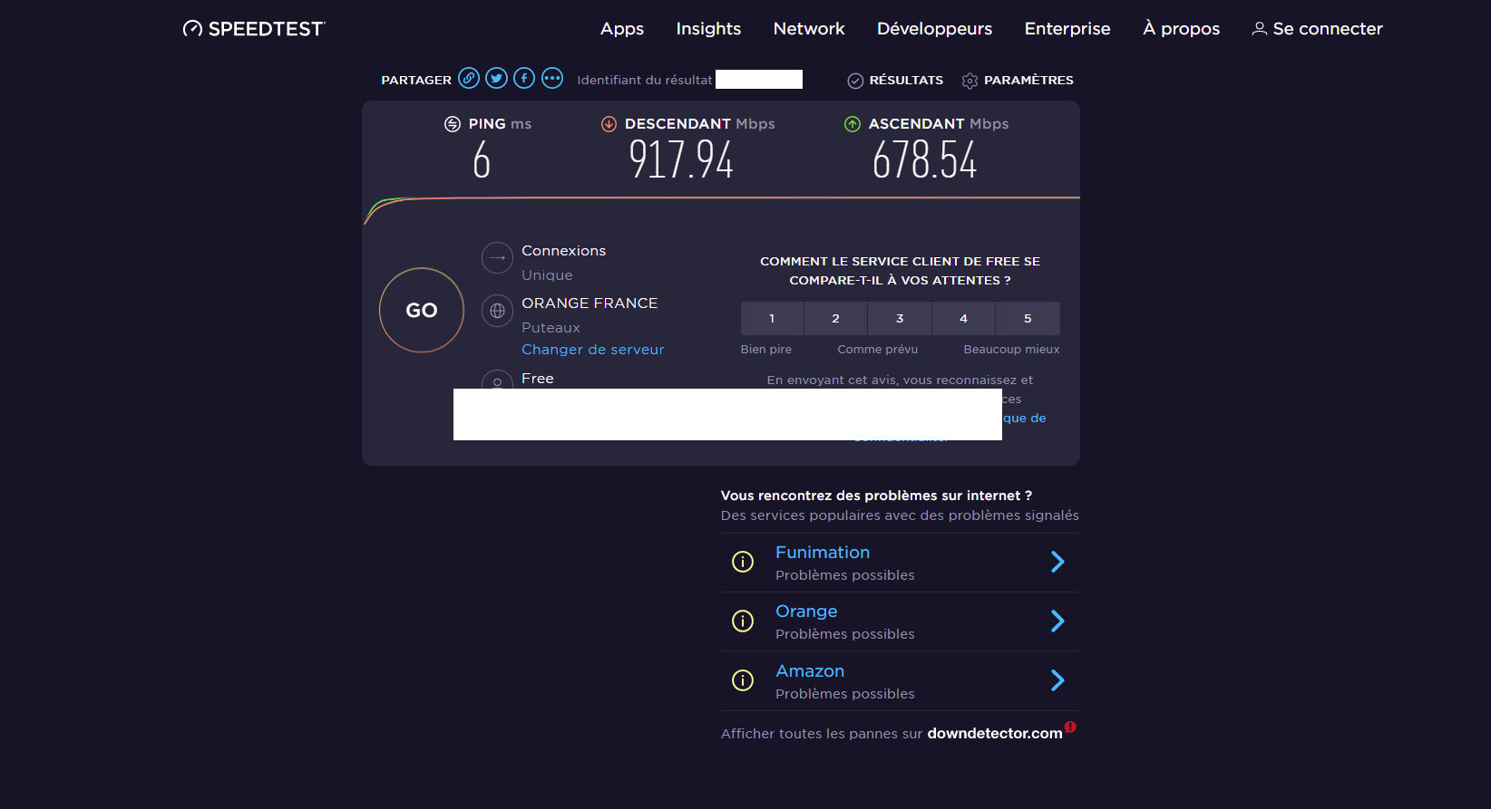This screenshot has width=1491, height=809.
Task: Click the globe server icon for Orange France
Action: [x=497, y=311]
